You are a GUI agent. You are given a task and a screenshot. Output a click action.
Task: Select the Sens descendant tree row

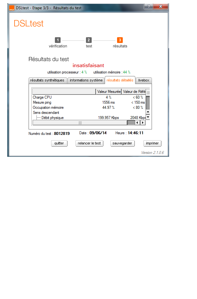coord(89,113)
